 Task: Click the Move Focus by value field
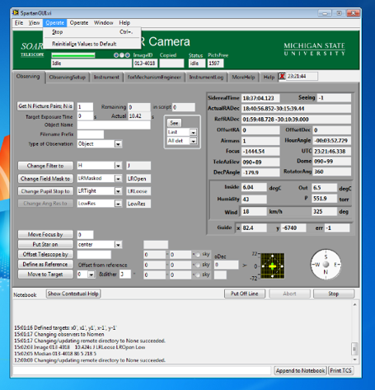point(85,235)
